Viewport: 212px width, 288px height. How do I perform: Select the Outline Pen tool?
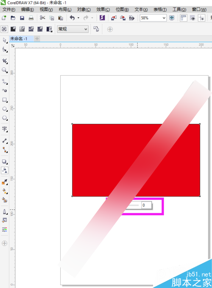coord(5,211)
